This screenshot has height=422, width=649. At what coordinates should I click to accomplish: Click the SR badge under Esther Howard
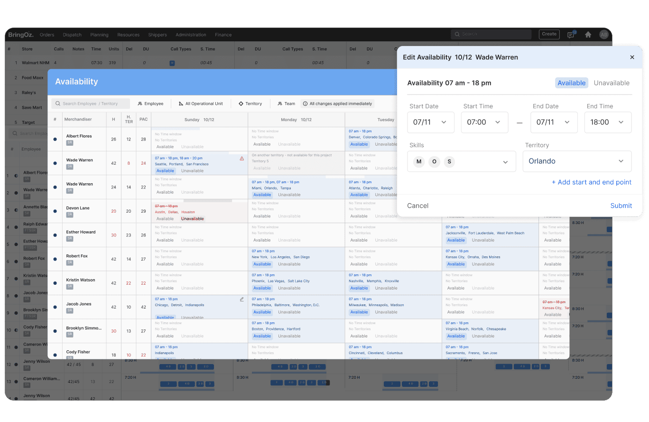[70, 238]
